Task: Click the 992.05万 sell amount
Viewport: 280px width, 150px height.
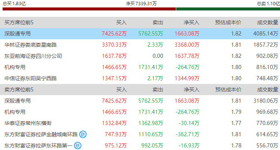Action: 152,146
